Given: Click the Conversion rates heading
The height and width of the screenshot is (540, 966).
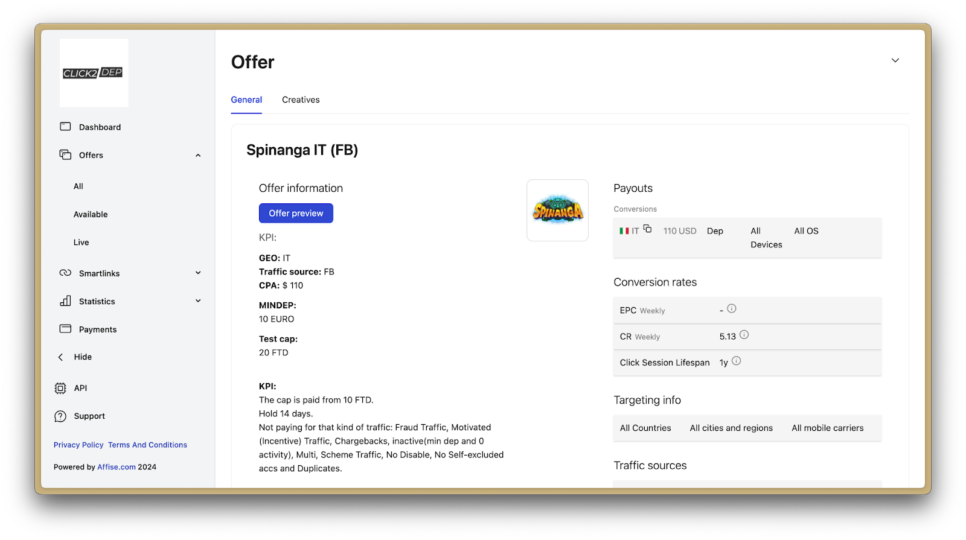Looking at the screenshot, I should (655, 282).
